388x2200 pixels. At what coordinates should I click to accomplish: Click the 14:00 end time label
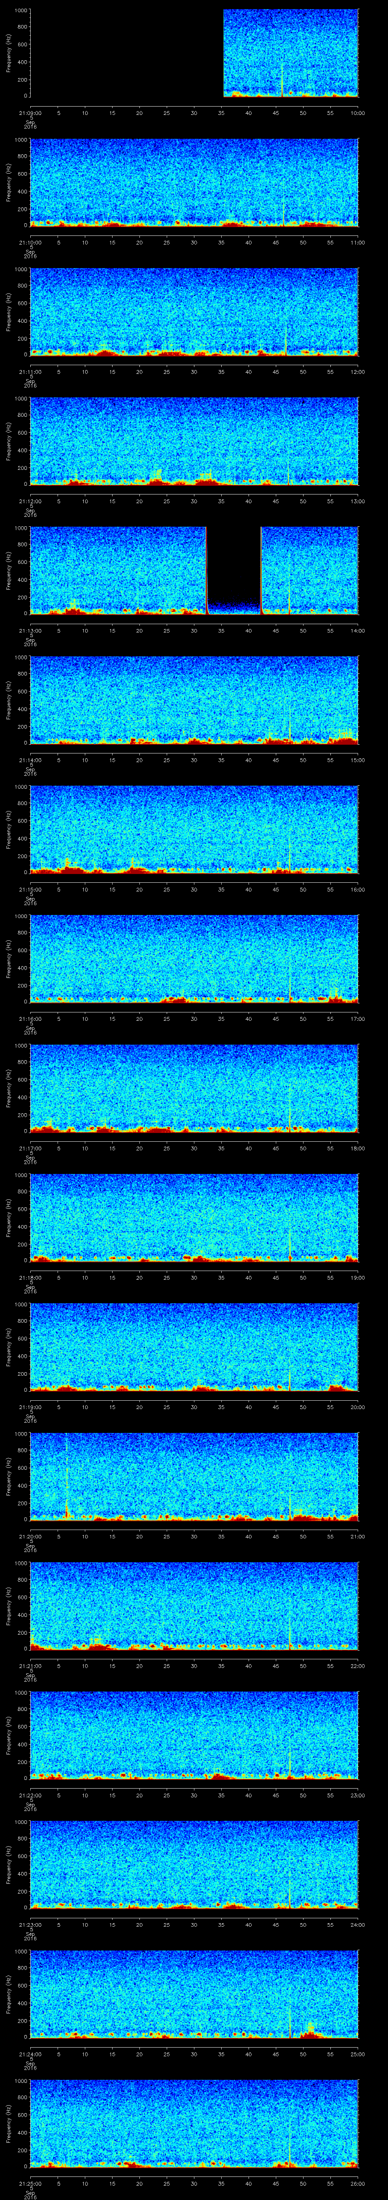pyautogui.click(x=357, y=630)
